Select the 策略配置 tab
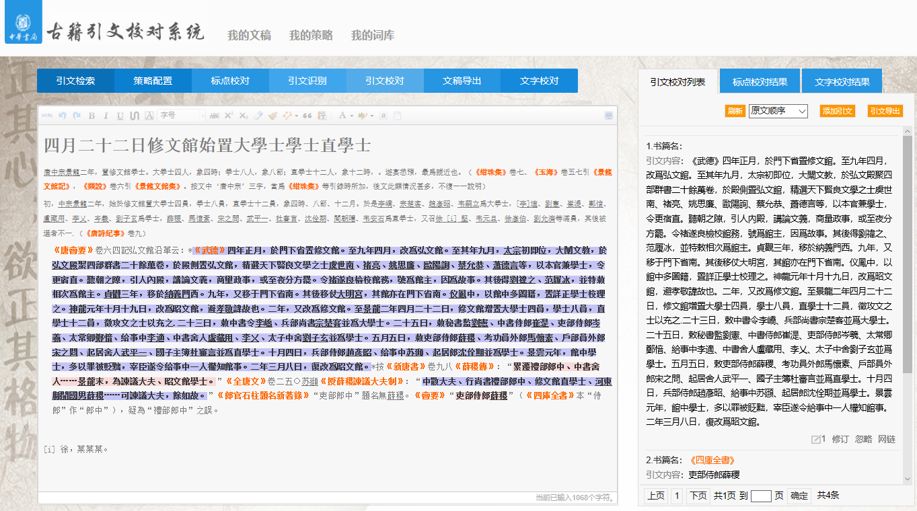917x511 pixels. (153, 81)
